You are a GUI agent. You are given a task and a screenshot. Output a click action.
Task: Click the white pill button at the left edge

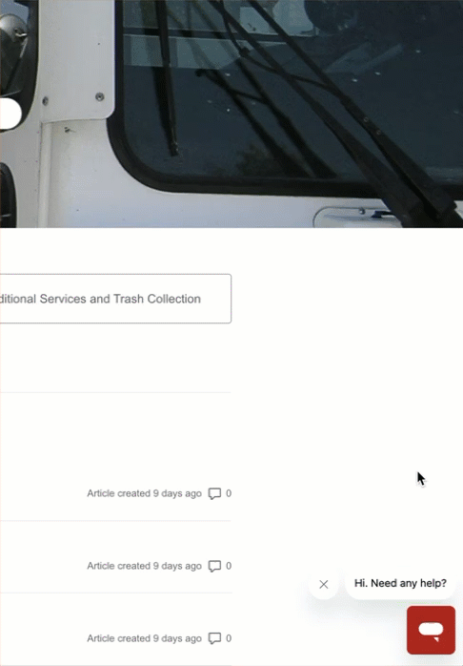point(10,114)
